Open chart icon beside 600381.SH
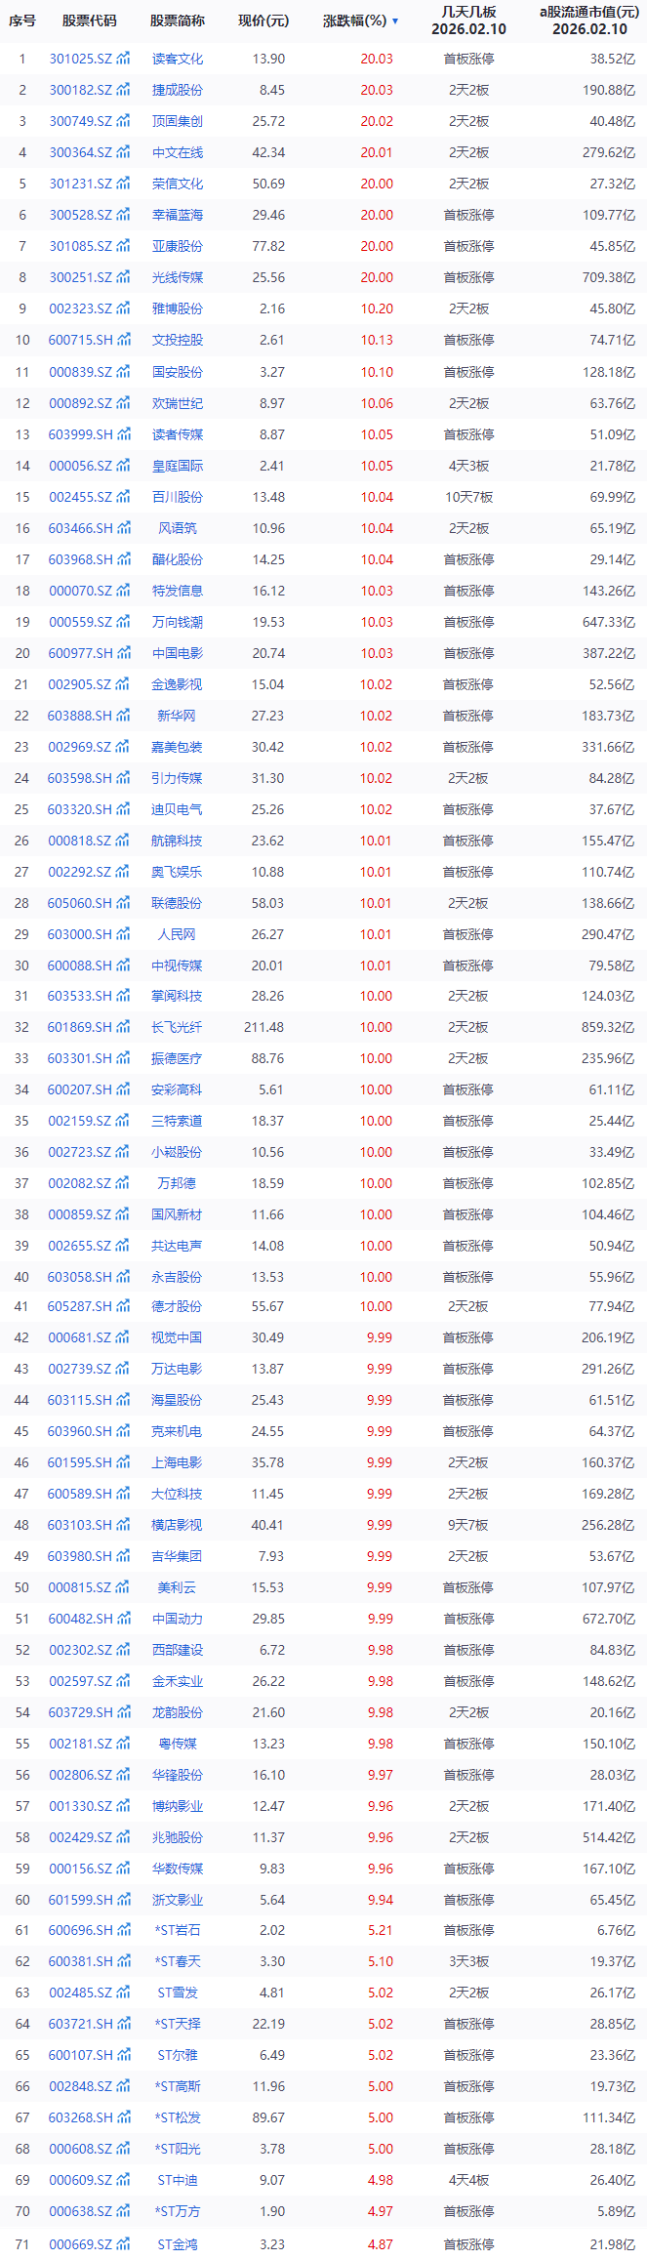 click(x=123, y=1961)
